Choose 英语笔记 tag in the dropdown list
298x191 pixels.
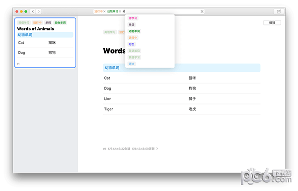(x=134, y=51)
